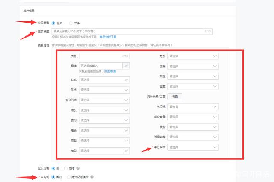This screenshot has width=274, height=182.
Task: Click the help icon beside 宝贝定制 支持
Action: point(78,168)
